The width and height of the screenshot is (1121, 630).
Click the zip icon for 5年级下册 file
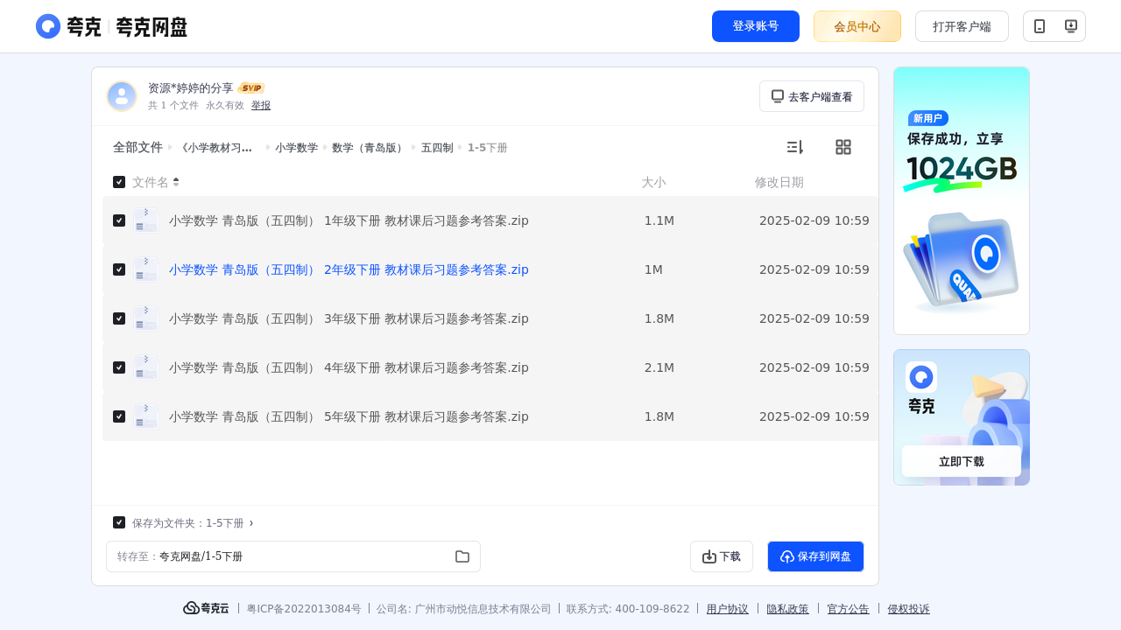click(145, 416)
